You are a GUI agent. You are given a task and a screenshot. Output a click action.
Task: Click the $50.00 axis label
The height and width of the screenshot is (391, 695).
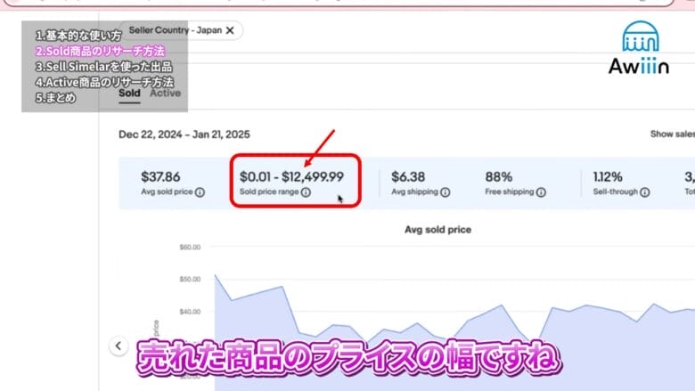pyautogui.click(x=190, y=280)
